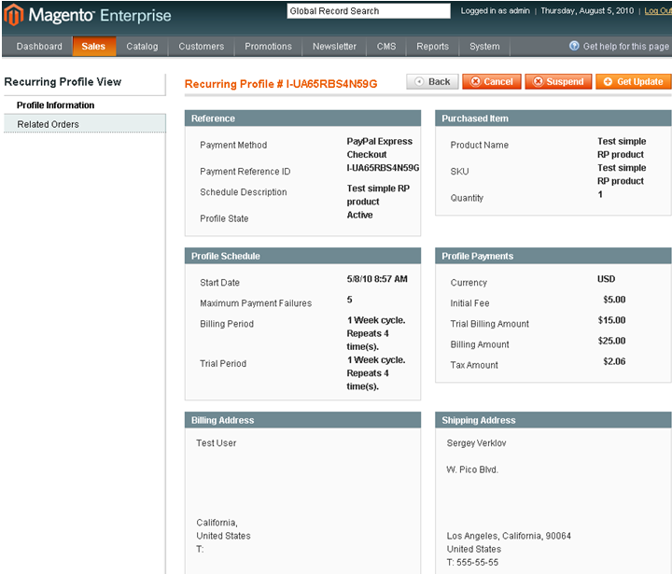
Task: Click the Profile Payments section header
Action: click(553, 256)
